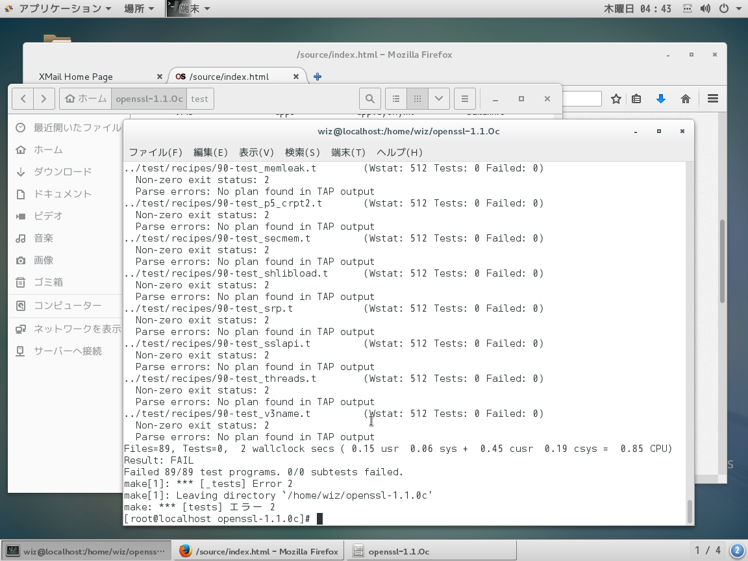748x561 pixels.
Task: Select ネットワークを表示 in sidebar
Action: click(68, 329)
